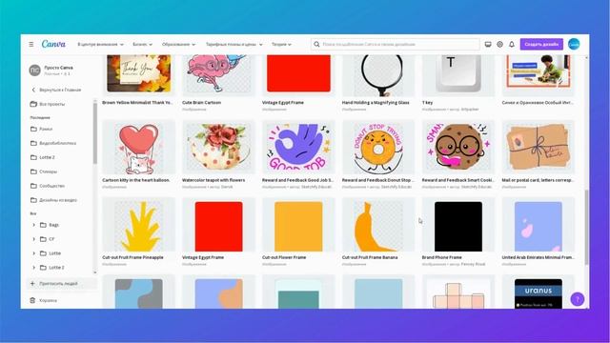Click the sidebar folder list scrollbar
The image size is (610, 343).
pos(94,132)
